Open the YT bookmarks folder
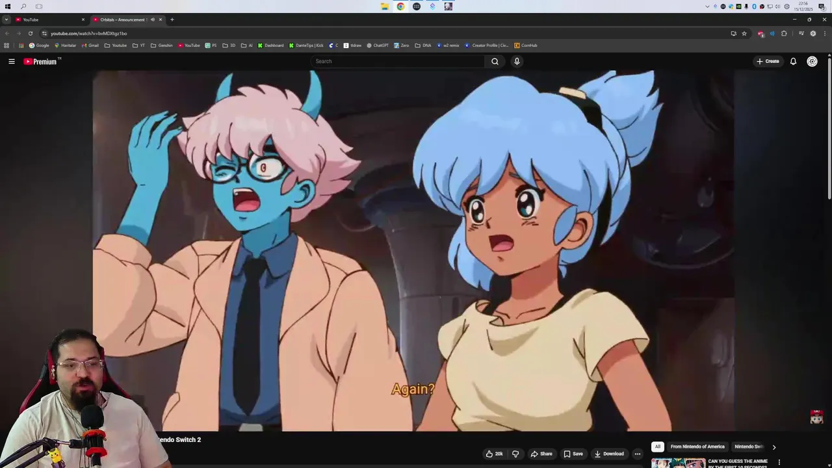832x468 pixels. point(138,45)
